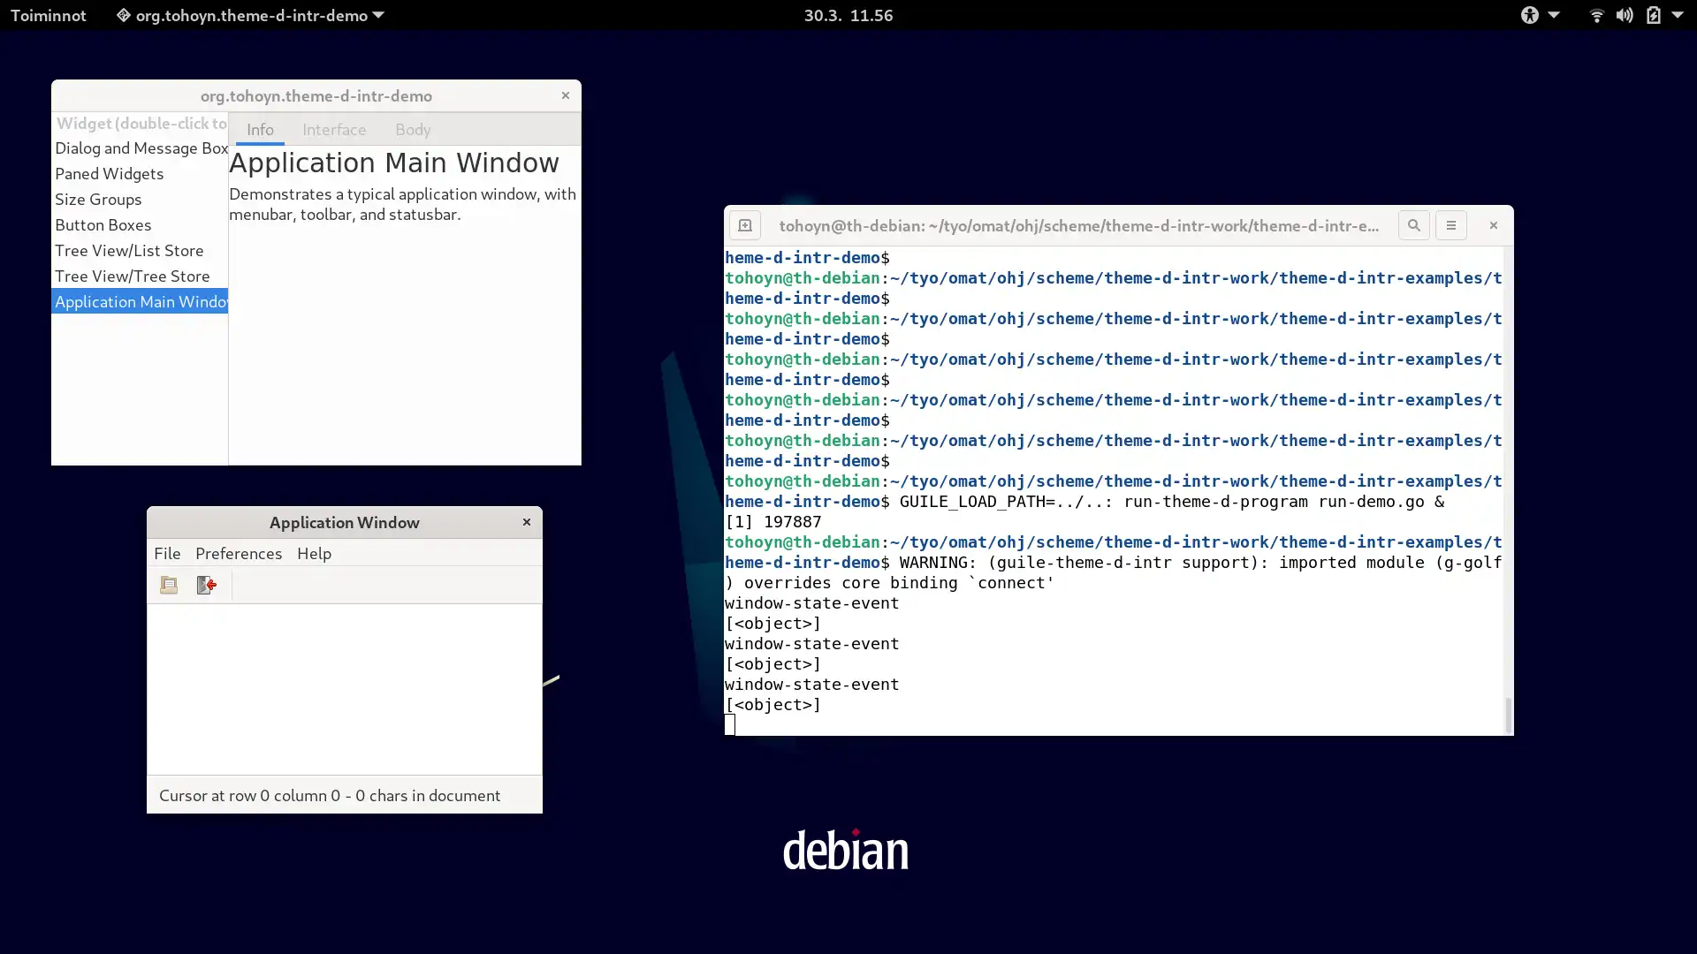1697x954 pixels.
Task: Open the File menu in Application Window
Action: [168, 553]
